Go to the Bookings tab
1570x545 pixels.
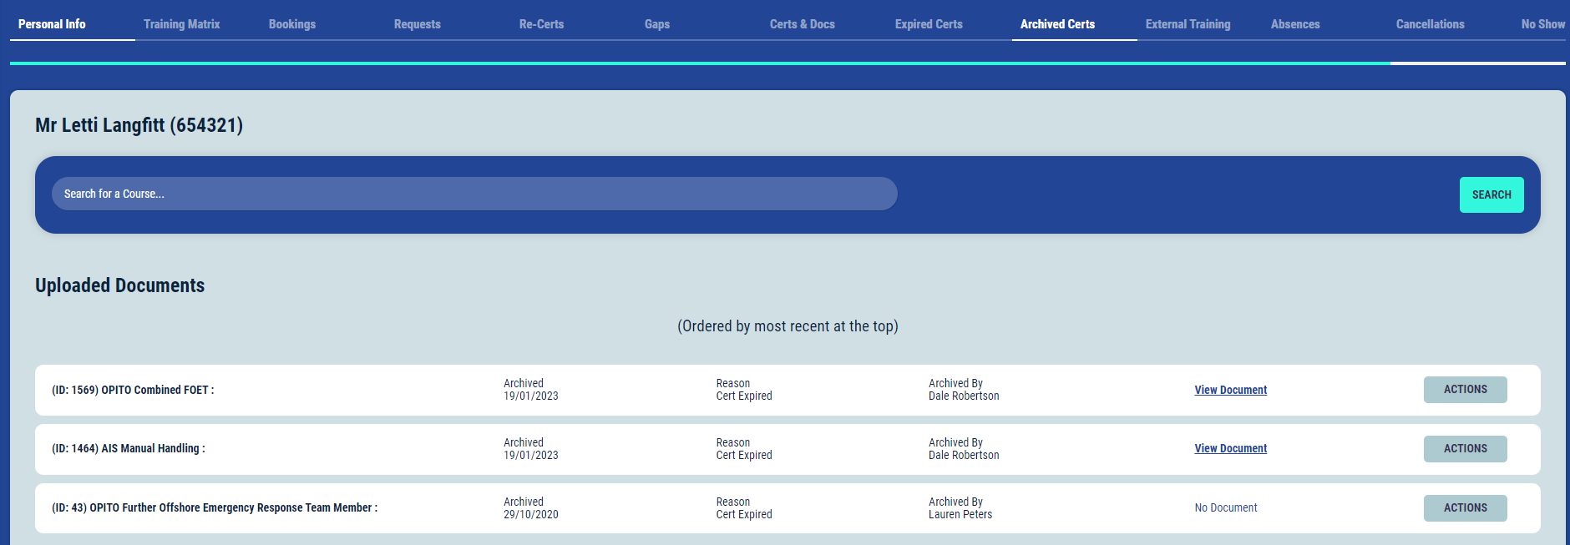292,24
